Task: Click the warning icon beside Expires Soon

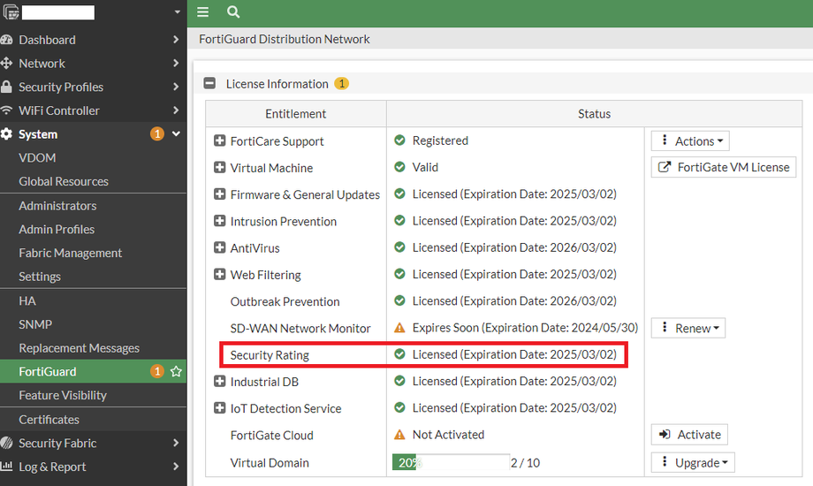Action: (x=399, y=328)
